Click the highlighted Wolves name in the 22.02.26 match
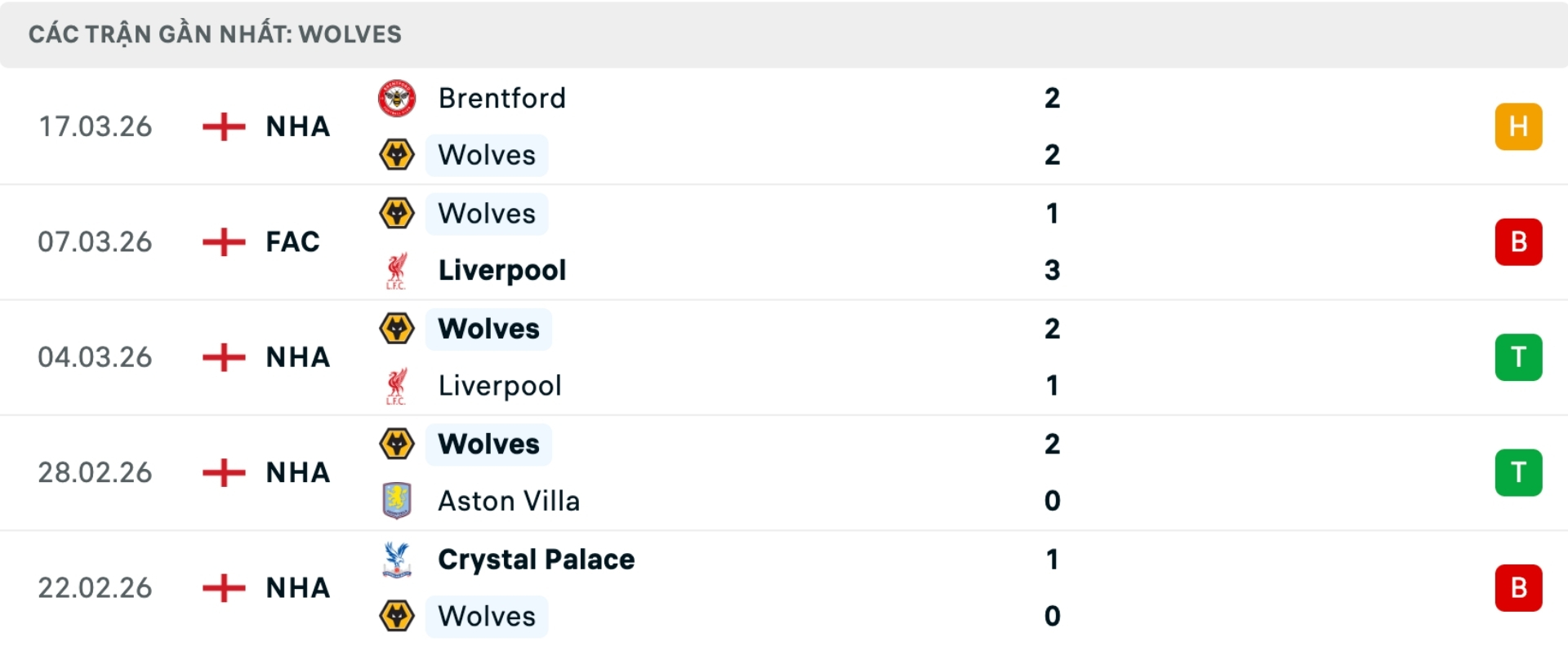Image resolution: width=1568 pixels, height=646 pixels. click(487, 617)
